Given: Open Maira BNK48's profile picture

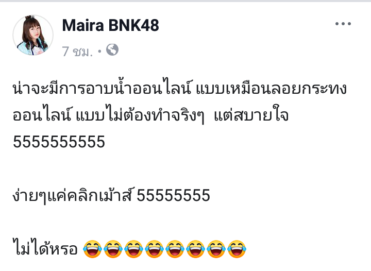Looking at the screenshot, I should [33, 35].
